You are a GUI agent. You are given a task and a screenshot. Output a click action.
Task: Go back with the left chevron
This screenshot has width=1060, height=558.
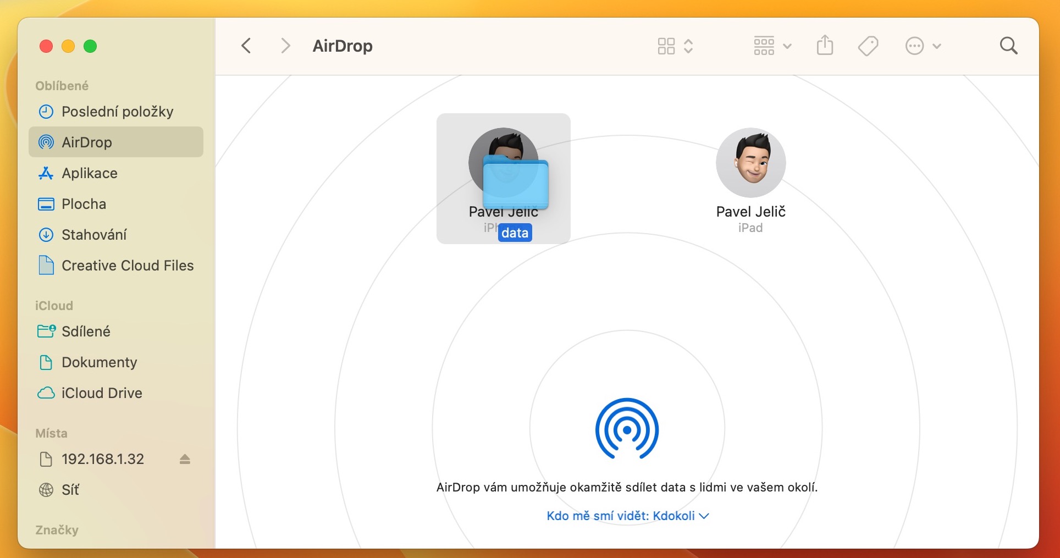[x=246, y=46]
